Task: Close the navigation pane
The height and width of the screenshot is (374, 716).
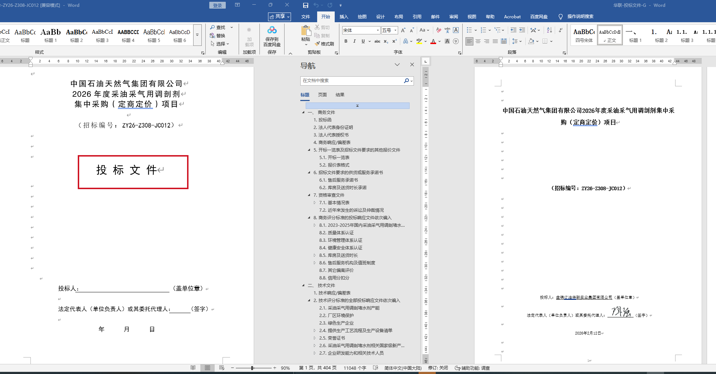Action: (412, 65)
